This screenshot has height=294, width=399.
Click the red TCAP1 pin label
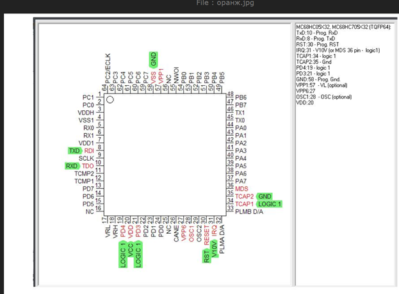click(x=244, y=204)
